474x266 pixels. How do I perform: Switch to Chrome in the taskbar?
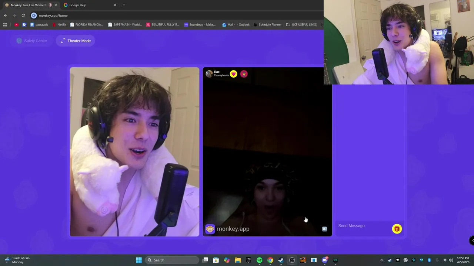(x=270, y=260)
